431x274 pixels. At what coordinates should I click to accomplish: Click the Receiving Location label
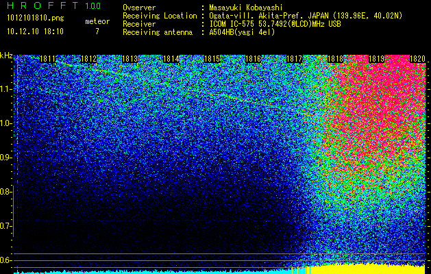160,16
